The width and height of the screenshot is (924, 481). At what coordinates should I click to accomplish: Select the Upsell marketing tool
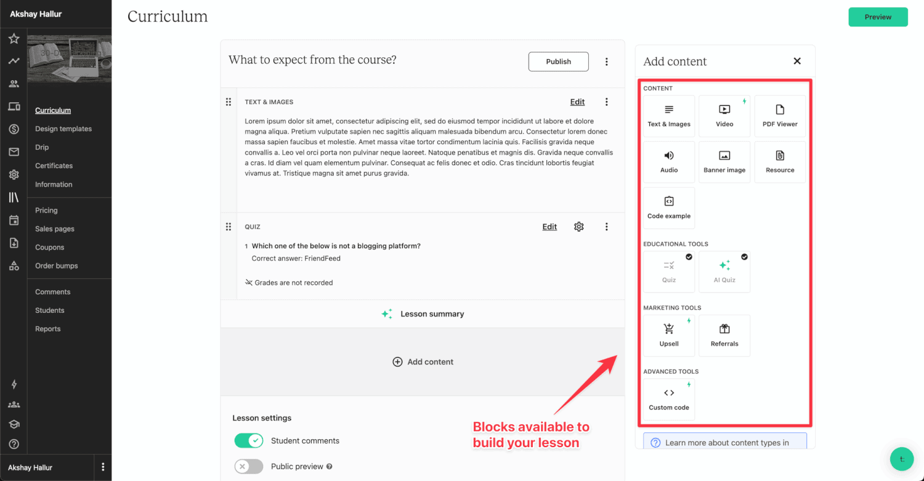coord(669,336)
